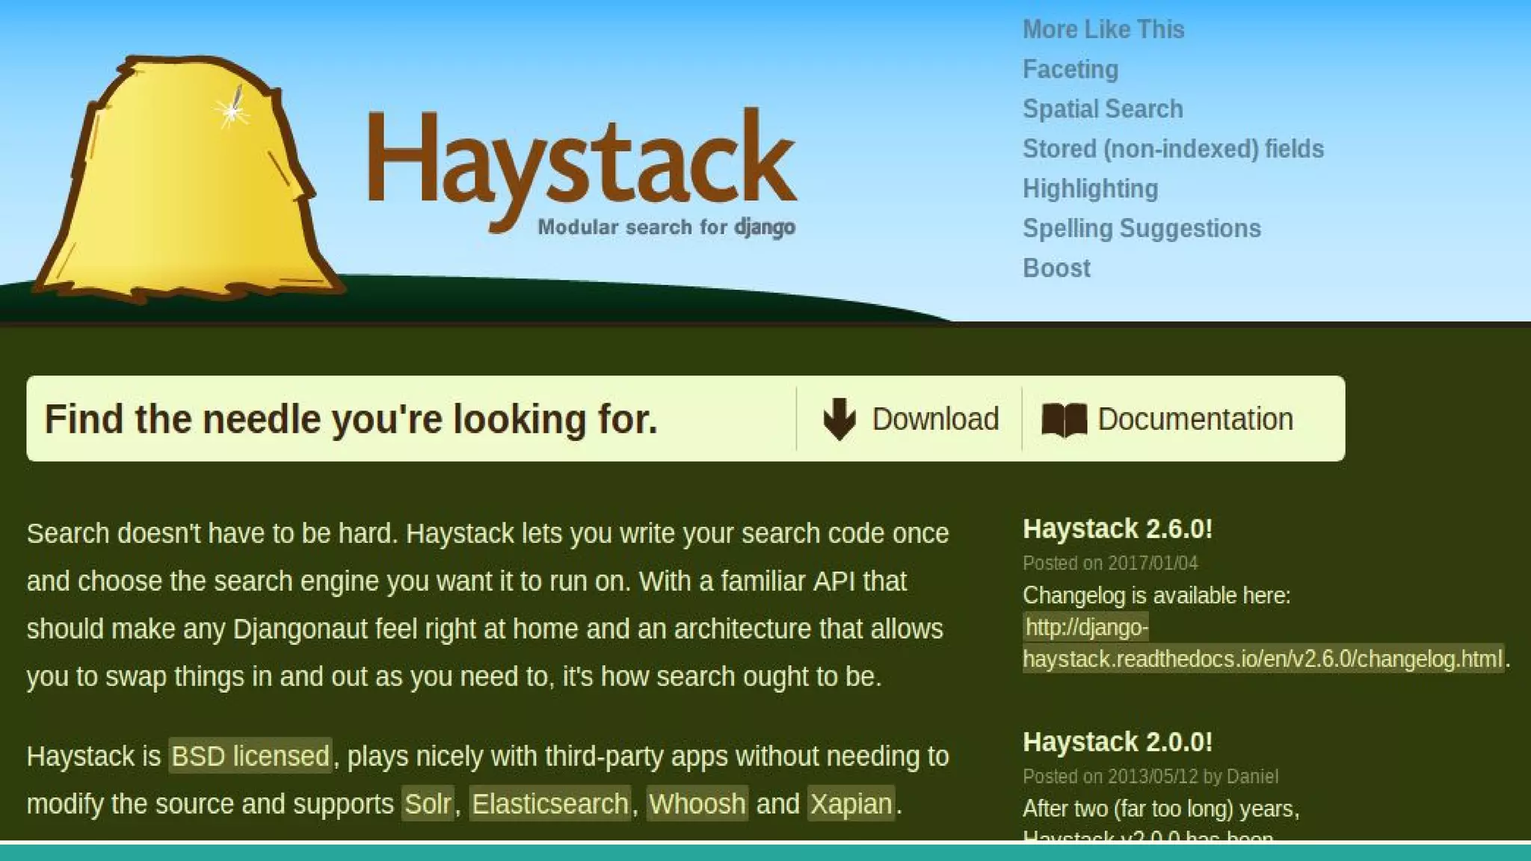1531x861 pixels.
Task: Click the open book Documentation icon
Action: click(x=1064, y=420)
